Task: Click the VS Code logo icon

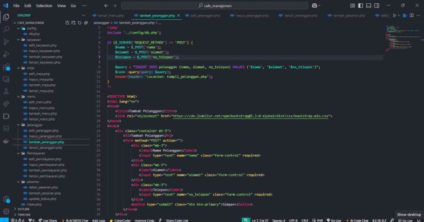Action: tap(6, 6)
